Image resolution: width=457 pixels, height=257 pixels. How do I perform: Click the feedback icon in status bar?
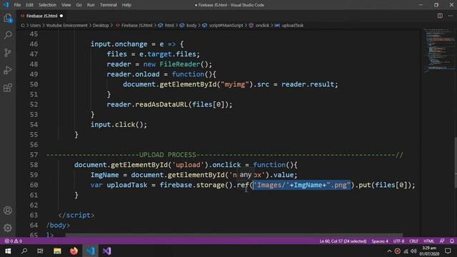[x=442, y=241]
